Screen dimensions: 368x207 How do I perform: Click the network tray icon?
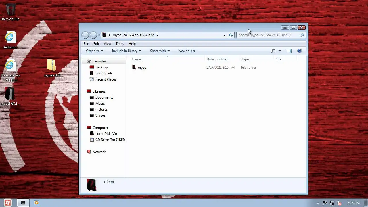pyautogui.click(x=332, y=203)
